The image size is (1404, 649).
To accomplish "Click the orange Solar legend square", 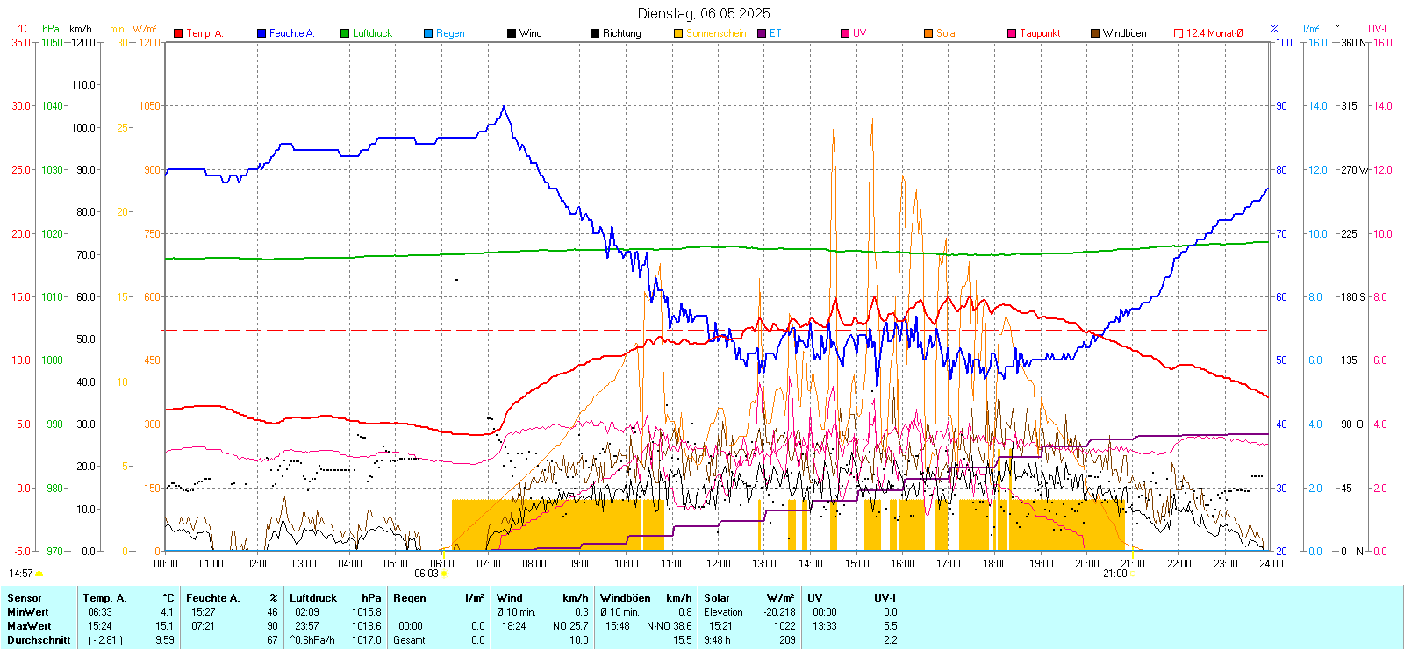I will (x=928, y=33).
